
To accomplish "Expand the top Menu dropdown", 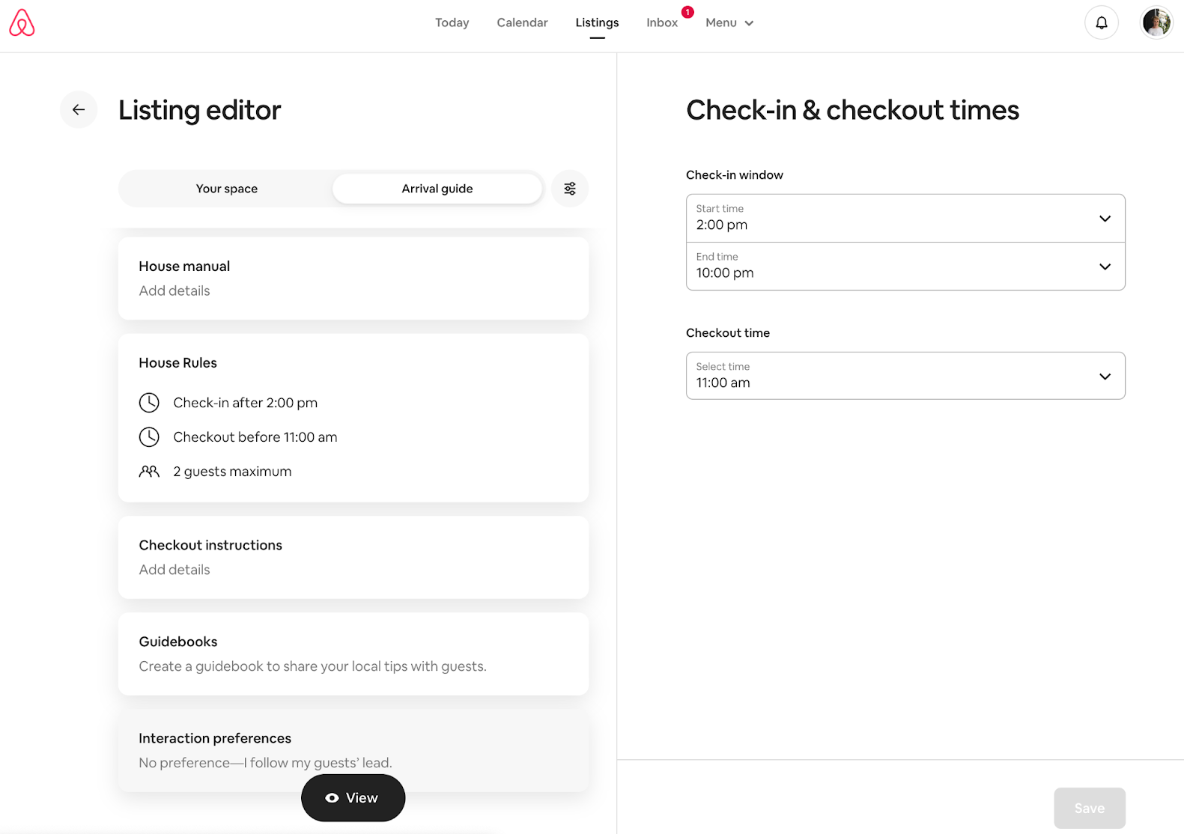I will [729, 22].
